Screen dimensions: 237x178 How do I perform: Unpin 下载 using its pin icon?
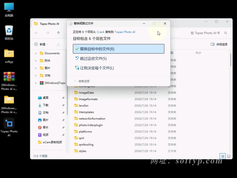(63, 105)
